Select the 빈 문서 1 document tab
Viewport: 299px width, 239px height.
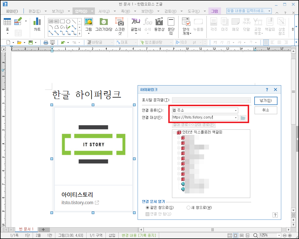point(26,229)
